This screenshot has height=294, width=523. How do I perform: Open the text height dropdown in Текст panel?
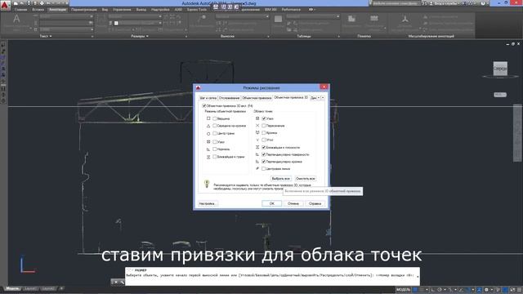66,29
